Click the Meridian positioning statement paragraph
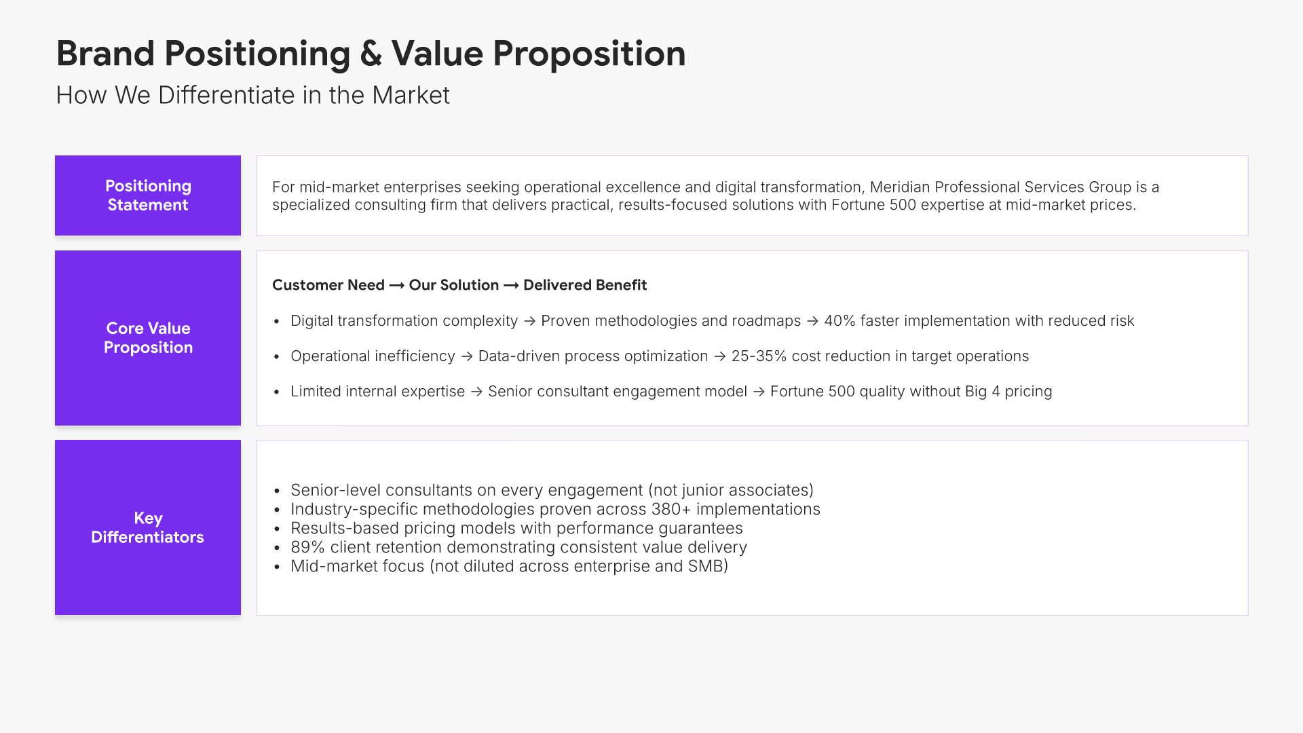 (715, 196)
